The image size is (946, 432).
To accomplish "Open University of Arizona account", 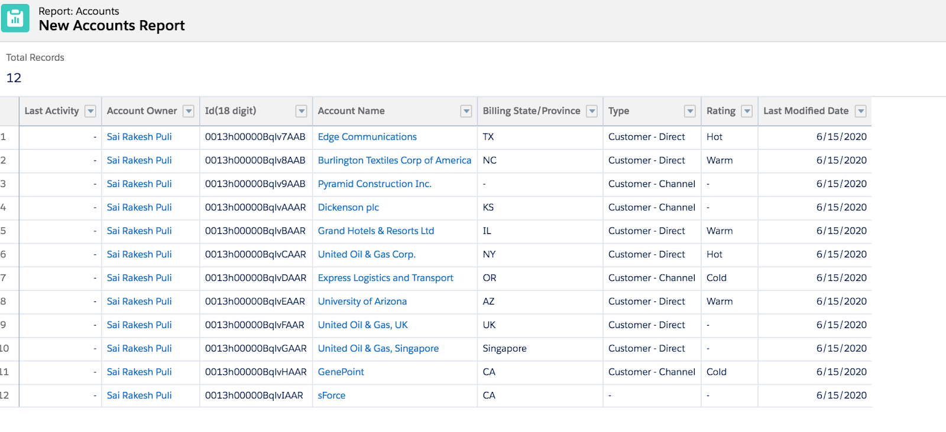I will click(362, 302).
